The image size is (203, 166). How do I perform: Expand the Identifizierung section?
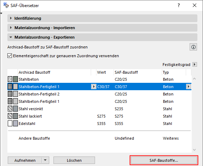click(102, 18)
